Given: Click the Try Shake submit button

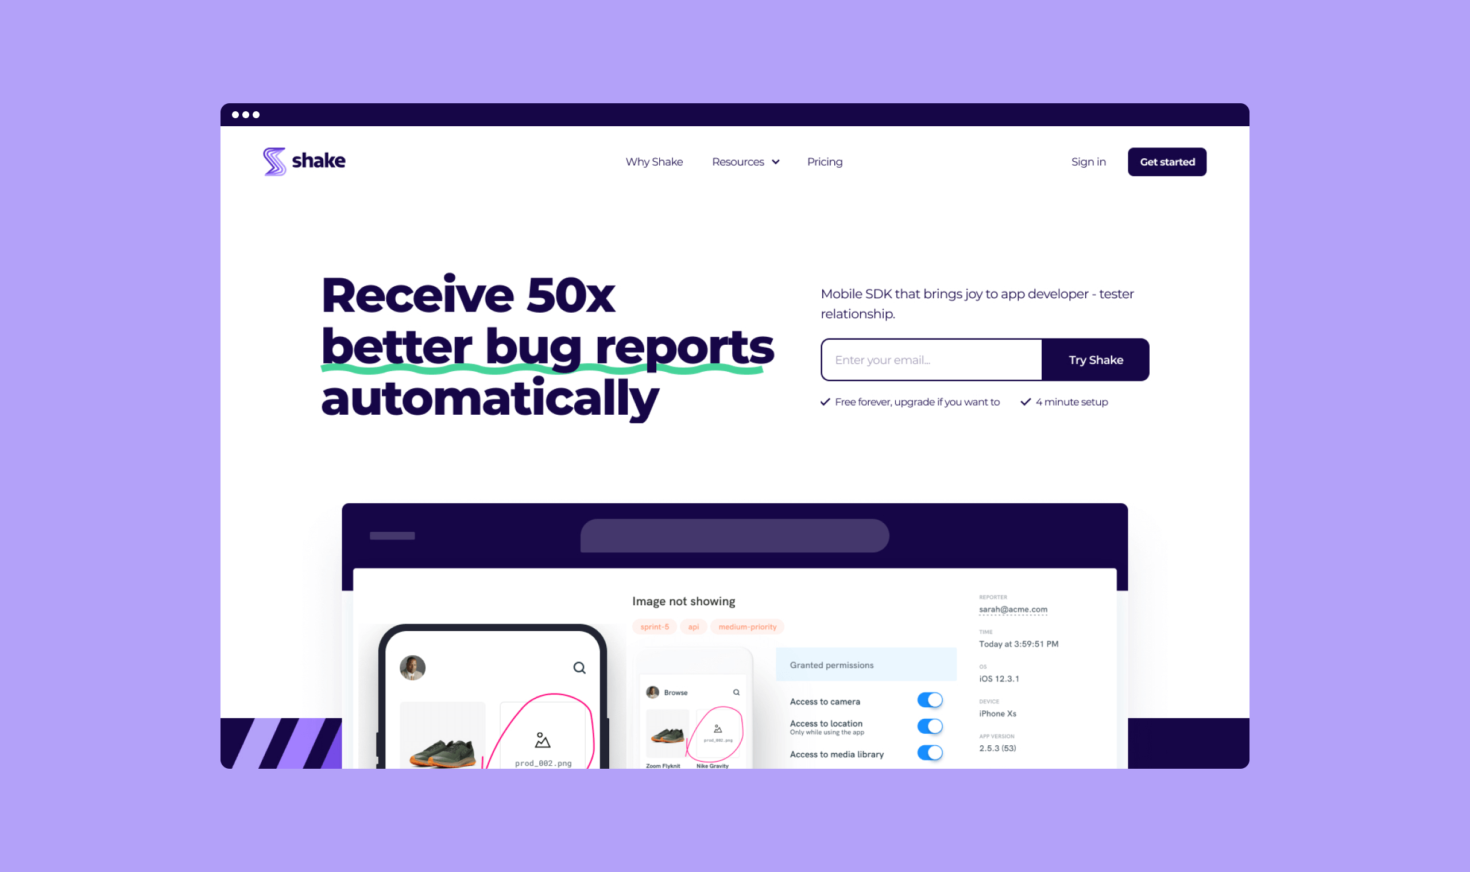Looking at the screenshot, I should (x=1095, y=359).
